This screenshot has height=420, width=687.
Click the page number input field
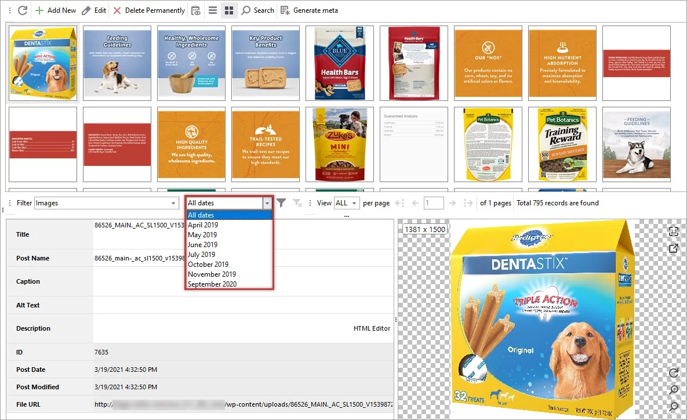(433, 202)
